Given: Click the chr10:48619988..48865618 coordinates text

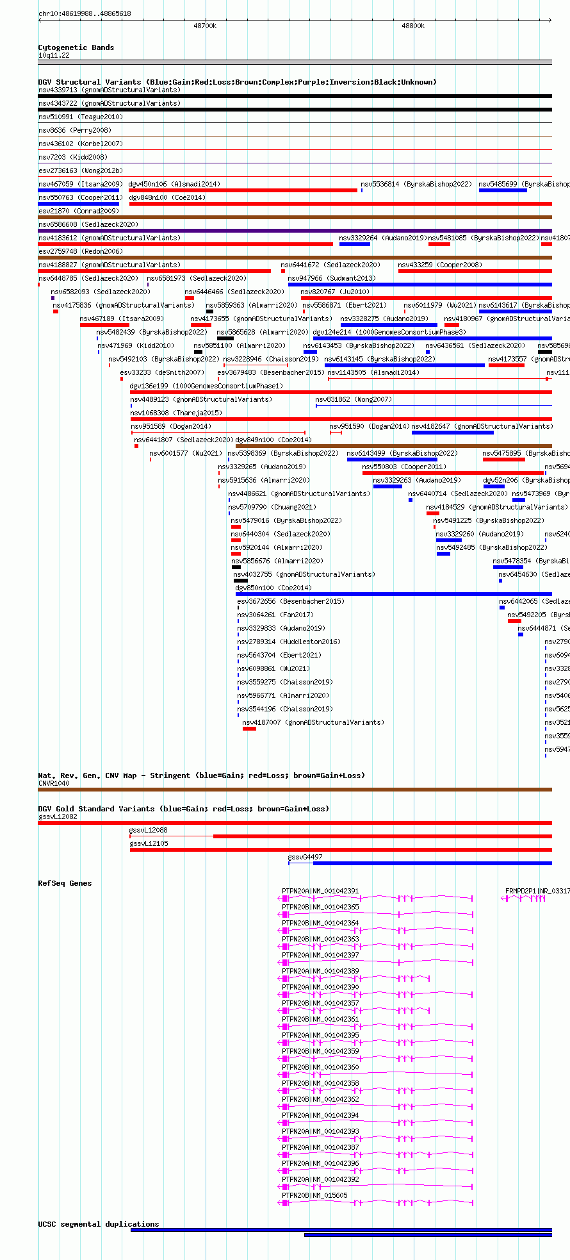Looking at the screenshot, I should (x=85, y=13).
